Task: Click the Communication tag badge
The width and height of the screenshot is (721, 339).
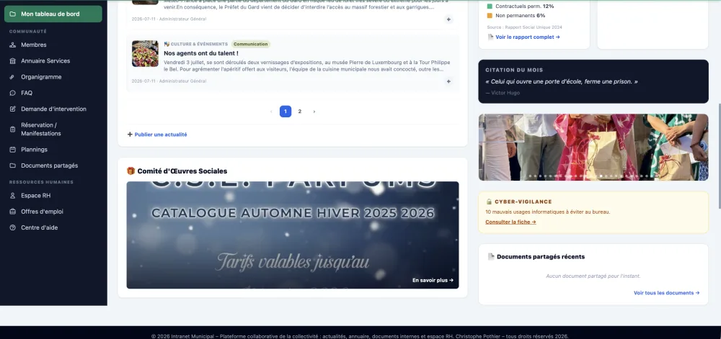Action: click(251, 44)
